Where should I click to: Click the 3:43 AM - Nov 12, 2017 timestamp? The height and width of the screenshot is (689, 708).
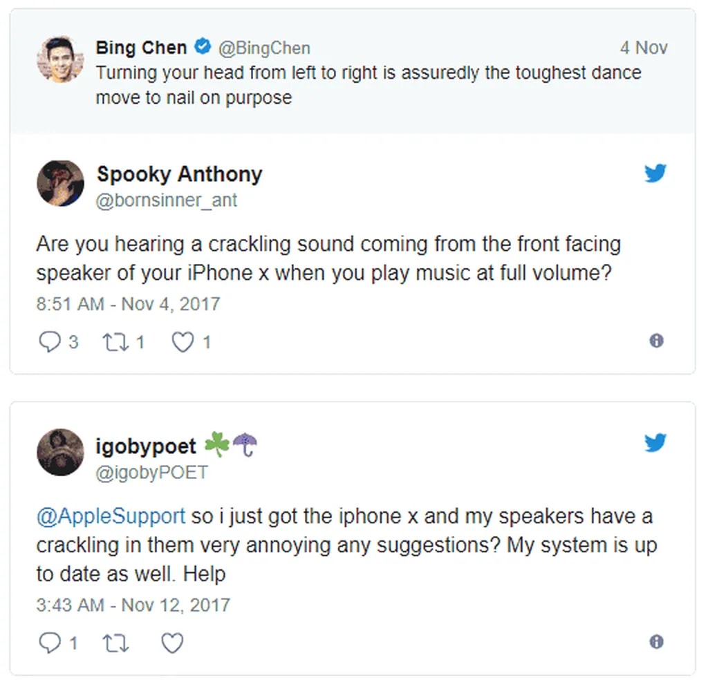(x=133, y=605)
